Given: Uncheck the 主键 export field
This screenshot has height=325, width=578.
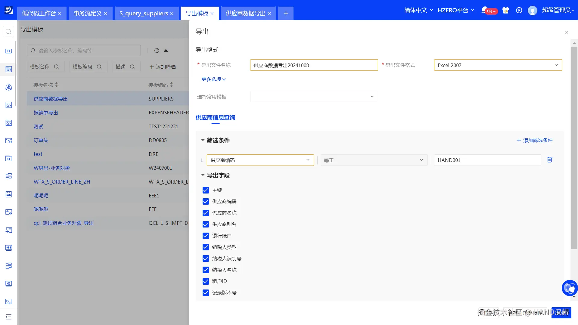Looking at the screenshot, I should click(206, 190).
